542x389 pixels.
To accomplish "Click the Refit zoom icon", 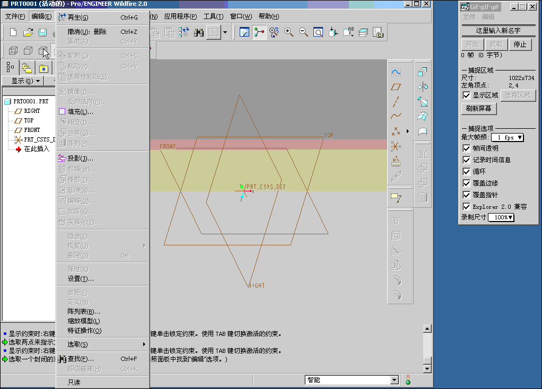I will coord(318,32).
